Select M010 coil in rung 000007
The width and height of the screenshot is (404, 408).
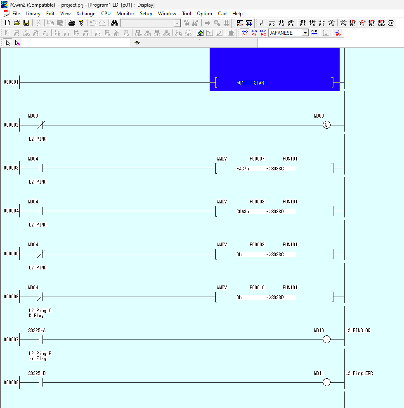tap(326, 340)
